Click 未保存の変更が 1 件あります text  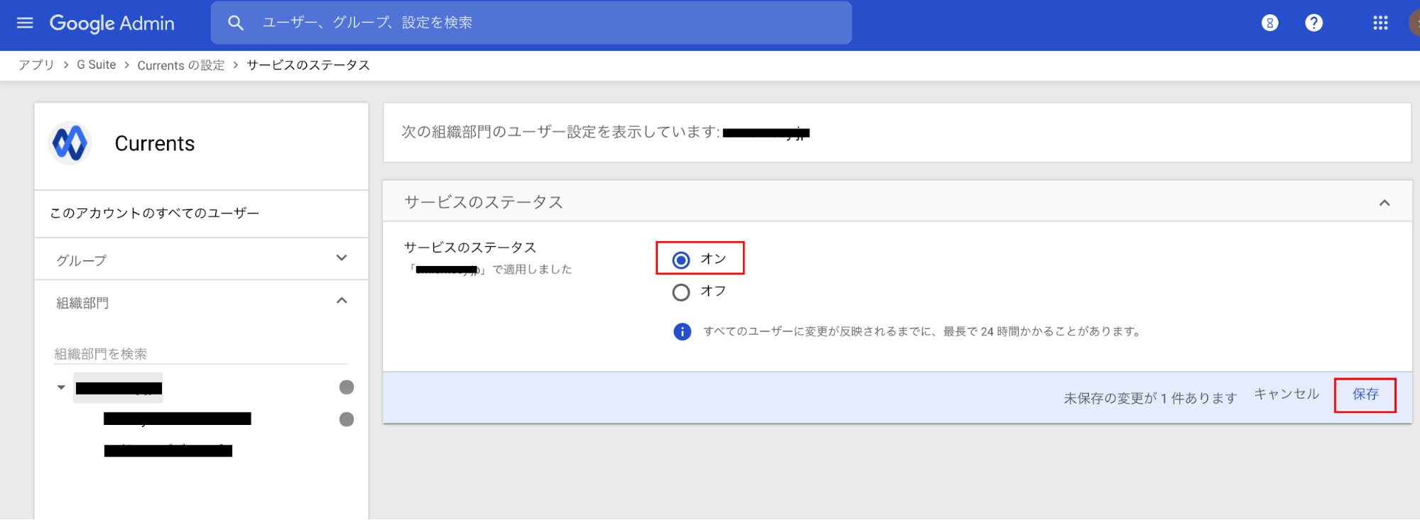(1150, 398)
